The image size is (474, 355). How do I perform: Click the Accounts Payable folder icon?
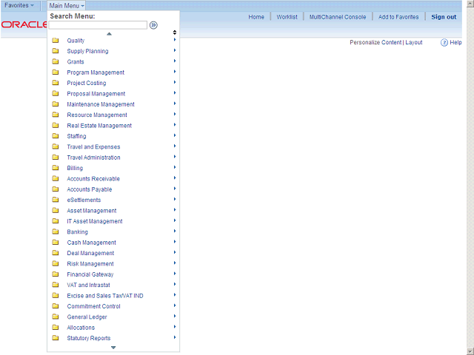[x=56, y=189]
